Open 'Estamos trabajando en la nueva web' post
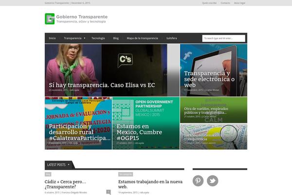292x195 pixels. pyautogui.click(x=150, y=184)
